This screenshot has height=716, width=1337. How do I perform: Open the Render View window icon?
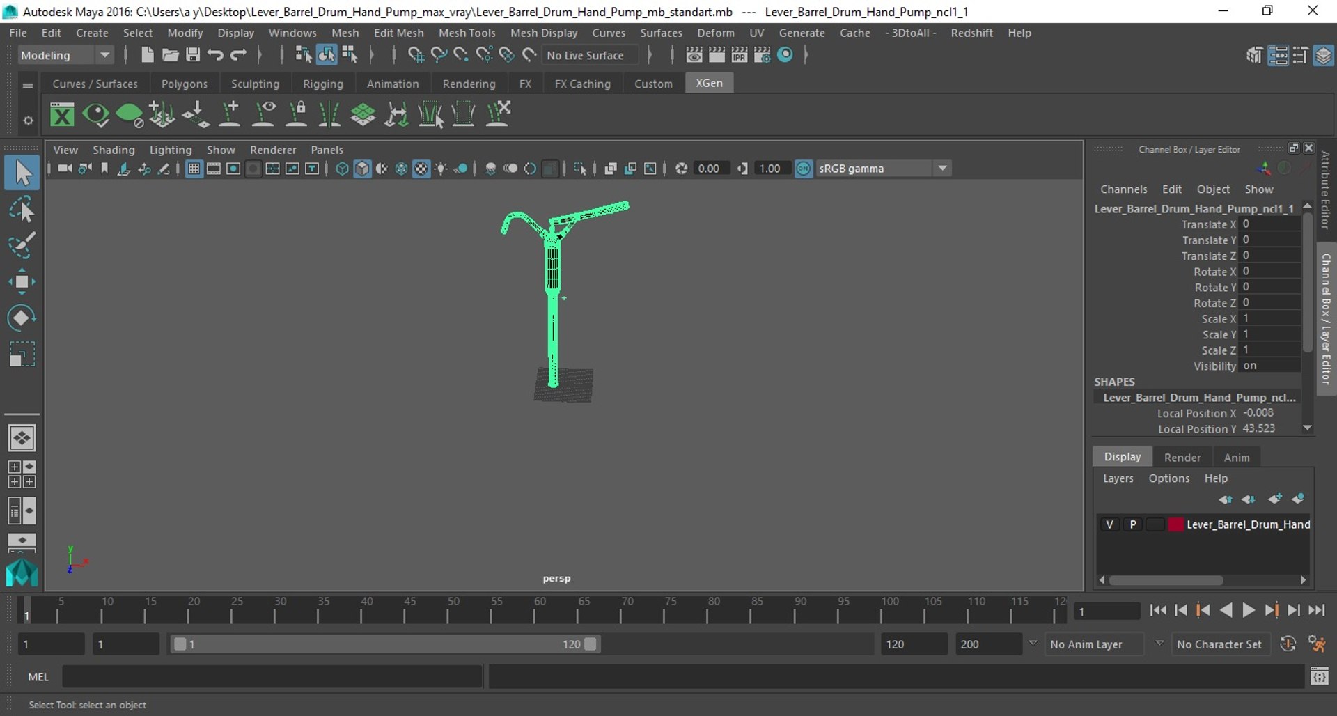pyautogui.click(x=694, y=55)
